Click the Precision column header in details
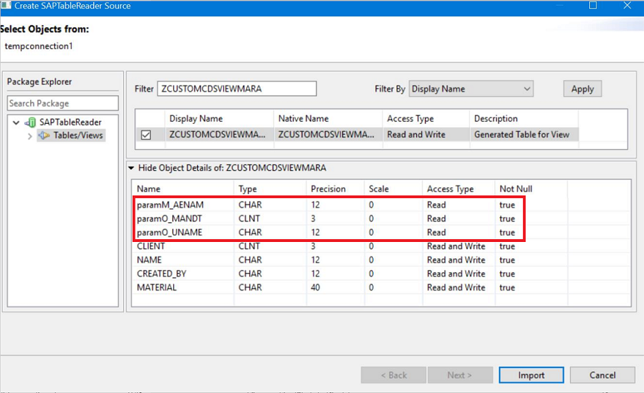Image resolution: width=644 pixels, height=393 pixels. (329, 189)
